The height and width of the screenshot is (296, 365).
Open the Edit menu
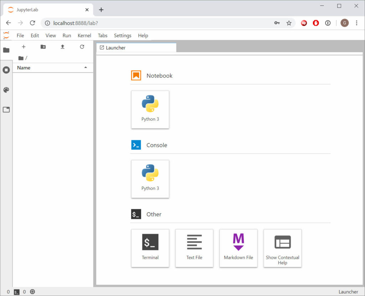tap(35, 35)
